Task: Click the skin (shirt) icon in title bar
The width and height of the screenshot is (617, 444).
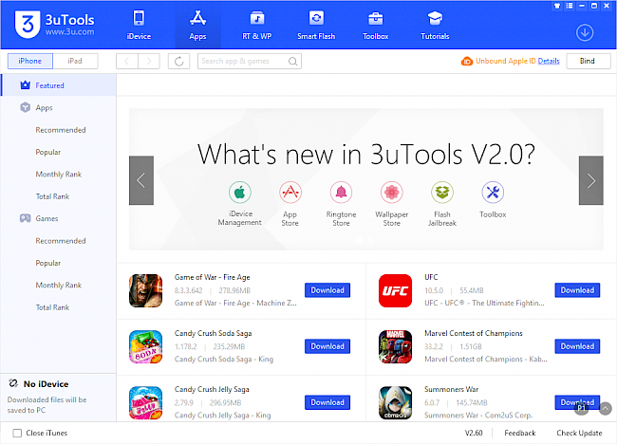Action: point(557,6)
